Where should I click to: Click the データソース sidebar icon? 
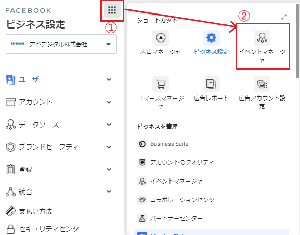(10, 125)
